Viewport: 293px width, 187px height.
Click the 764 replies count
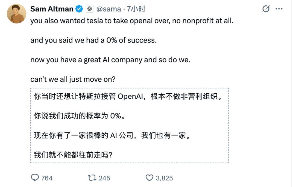(x=47, y=178)
